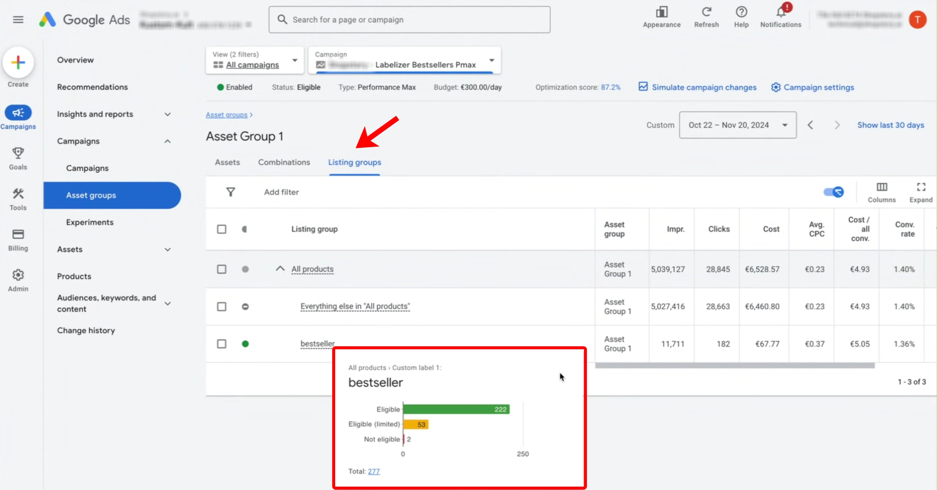Expand Insights and reports section
The width and height of the screenshot is (937, 490).
168,114
